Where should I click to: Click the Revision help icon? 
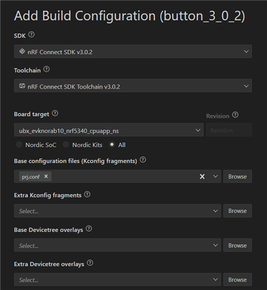coord(235,115)
